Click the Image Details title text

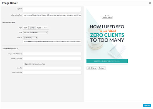point(10,3)
